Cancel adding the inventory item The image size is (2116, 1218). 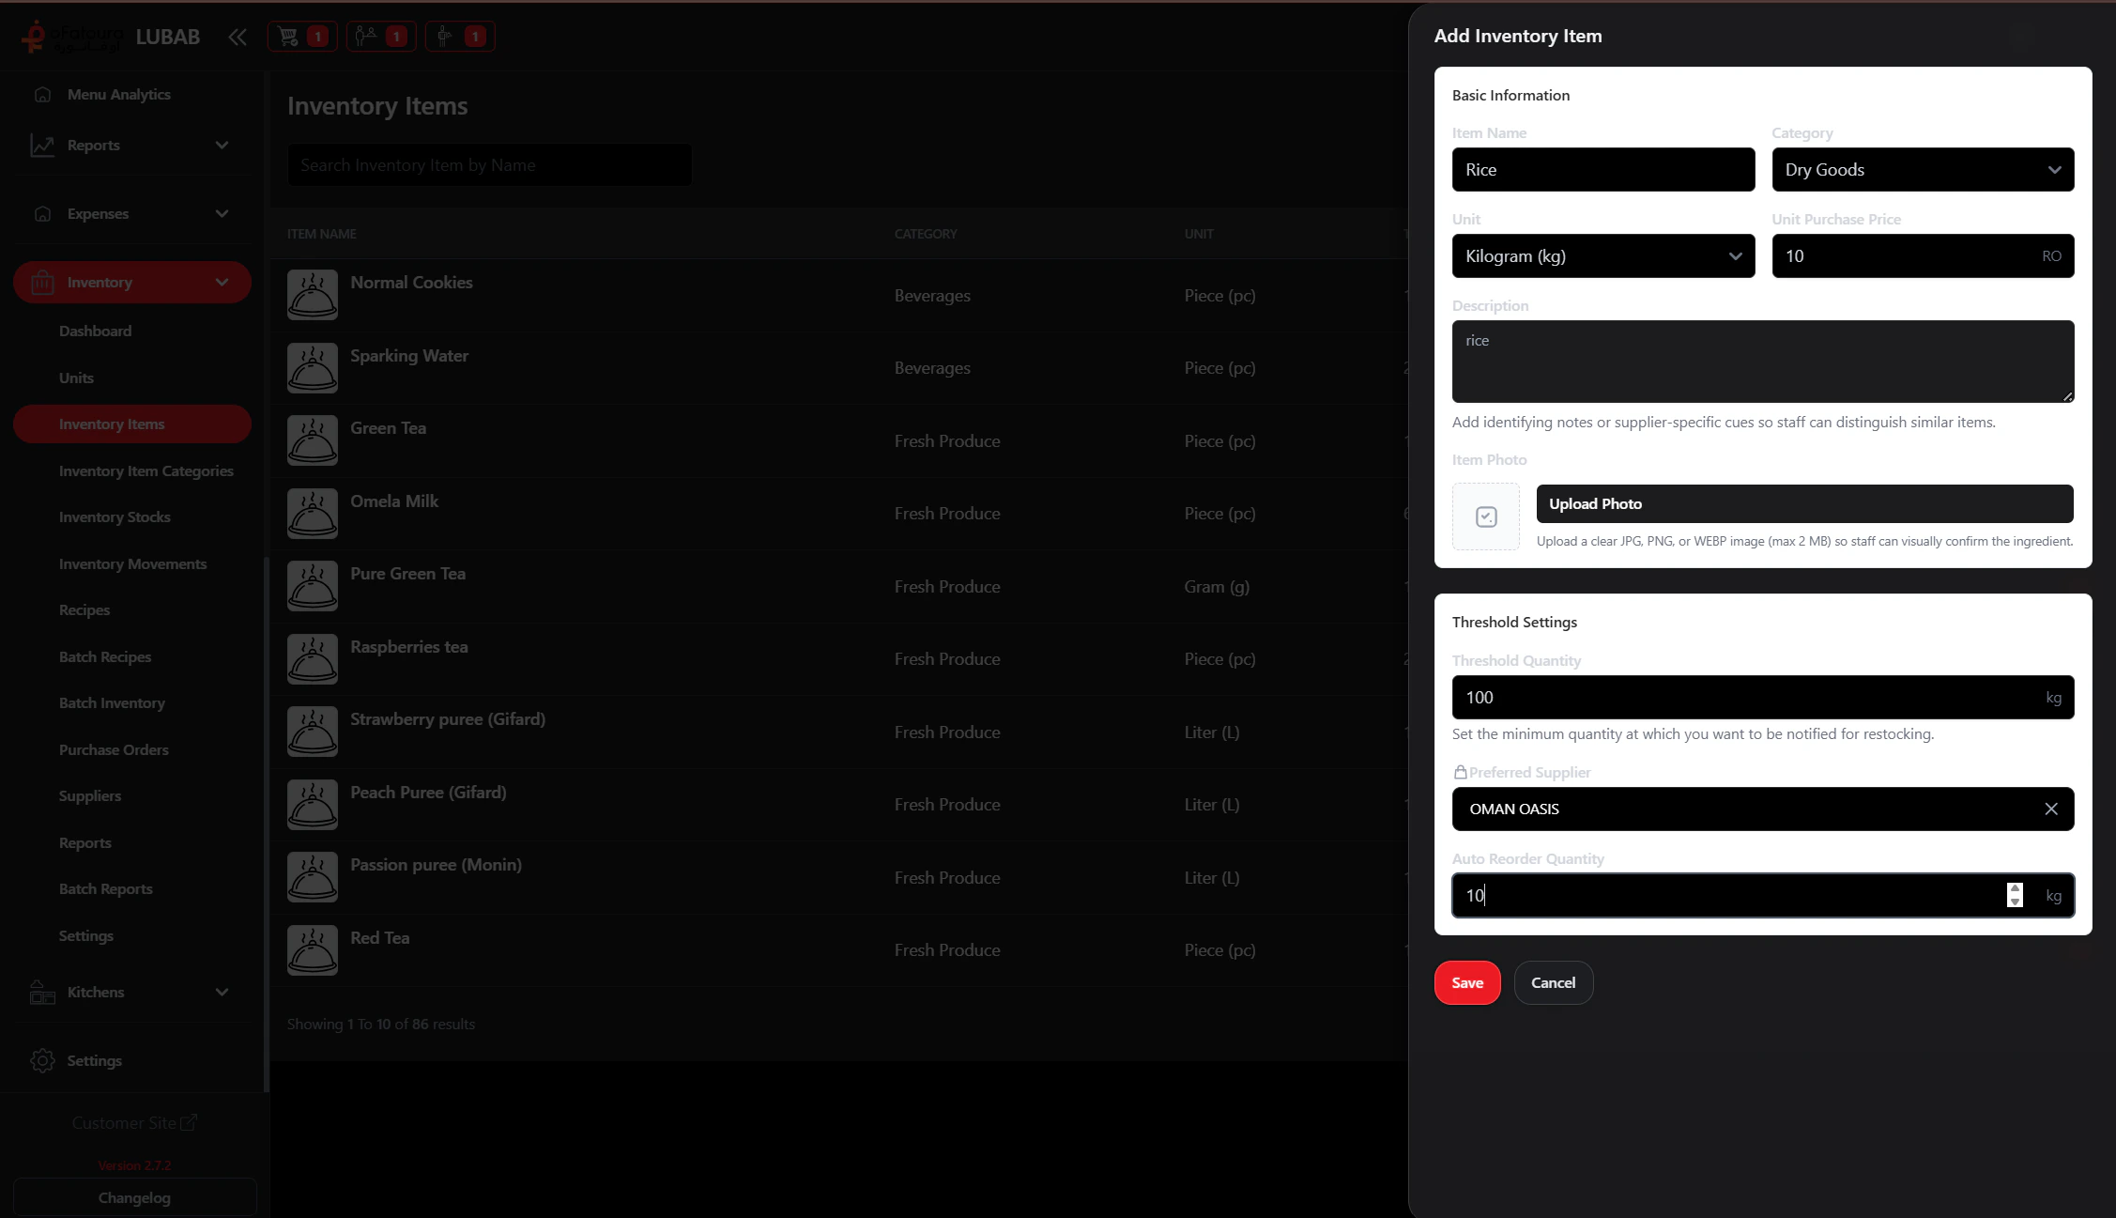[1553, 982]
